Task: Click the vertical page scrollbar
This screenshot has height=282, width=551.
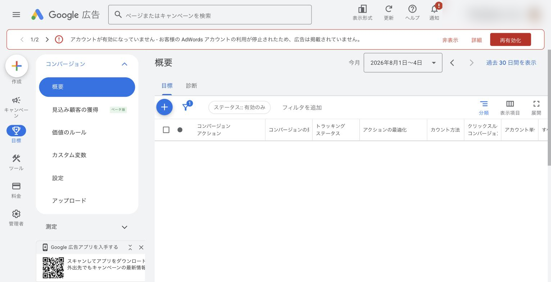Action: pyautogui.click(x=549, y=108)
